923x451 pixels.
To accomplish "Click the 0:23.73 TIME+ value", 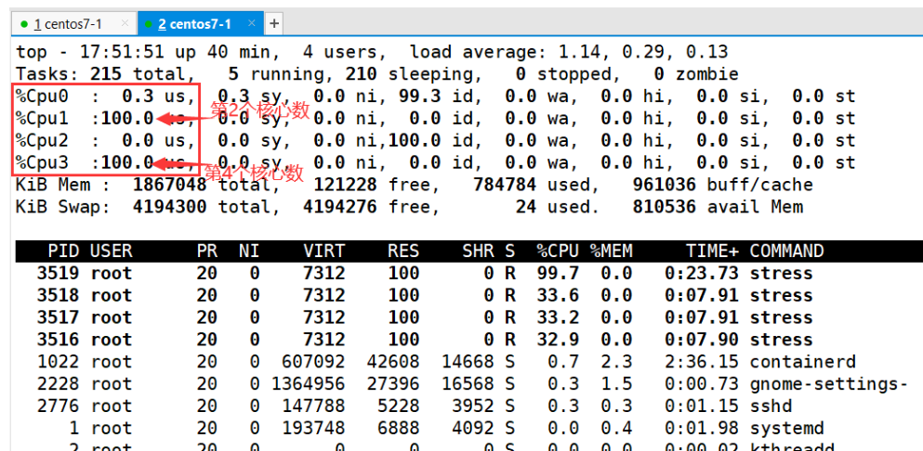I will pyautogui.click(x=702, y=274).
